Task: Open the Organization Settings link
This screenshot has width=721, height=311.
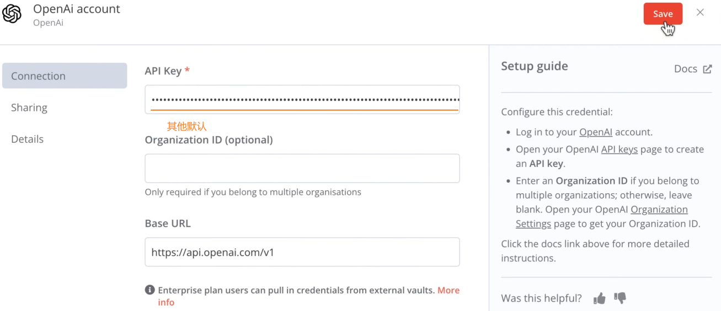Action: [x=659, y=210]
